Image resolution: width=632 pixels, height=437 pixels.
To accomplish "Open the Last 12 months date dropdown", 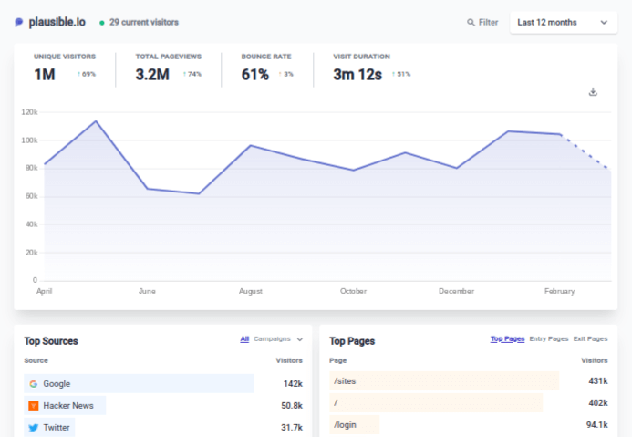I will [x=563, y=23].
